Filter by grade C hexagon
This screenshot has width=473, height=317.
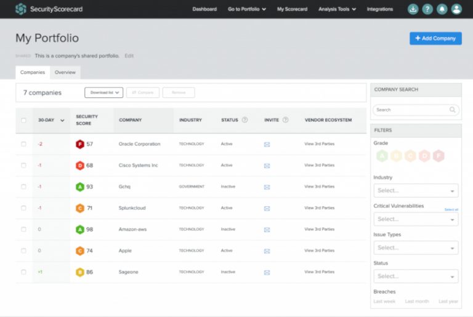click(x=410, y=156)
